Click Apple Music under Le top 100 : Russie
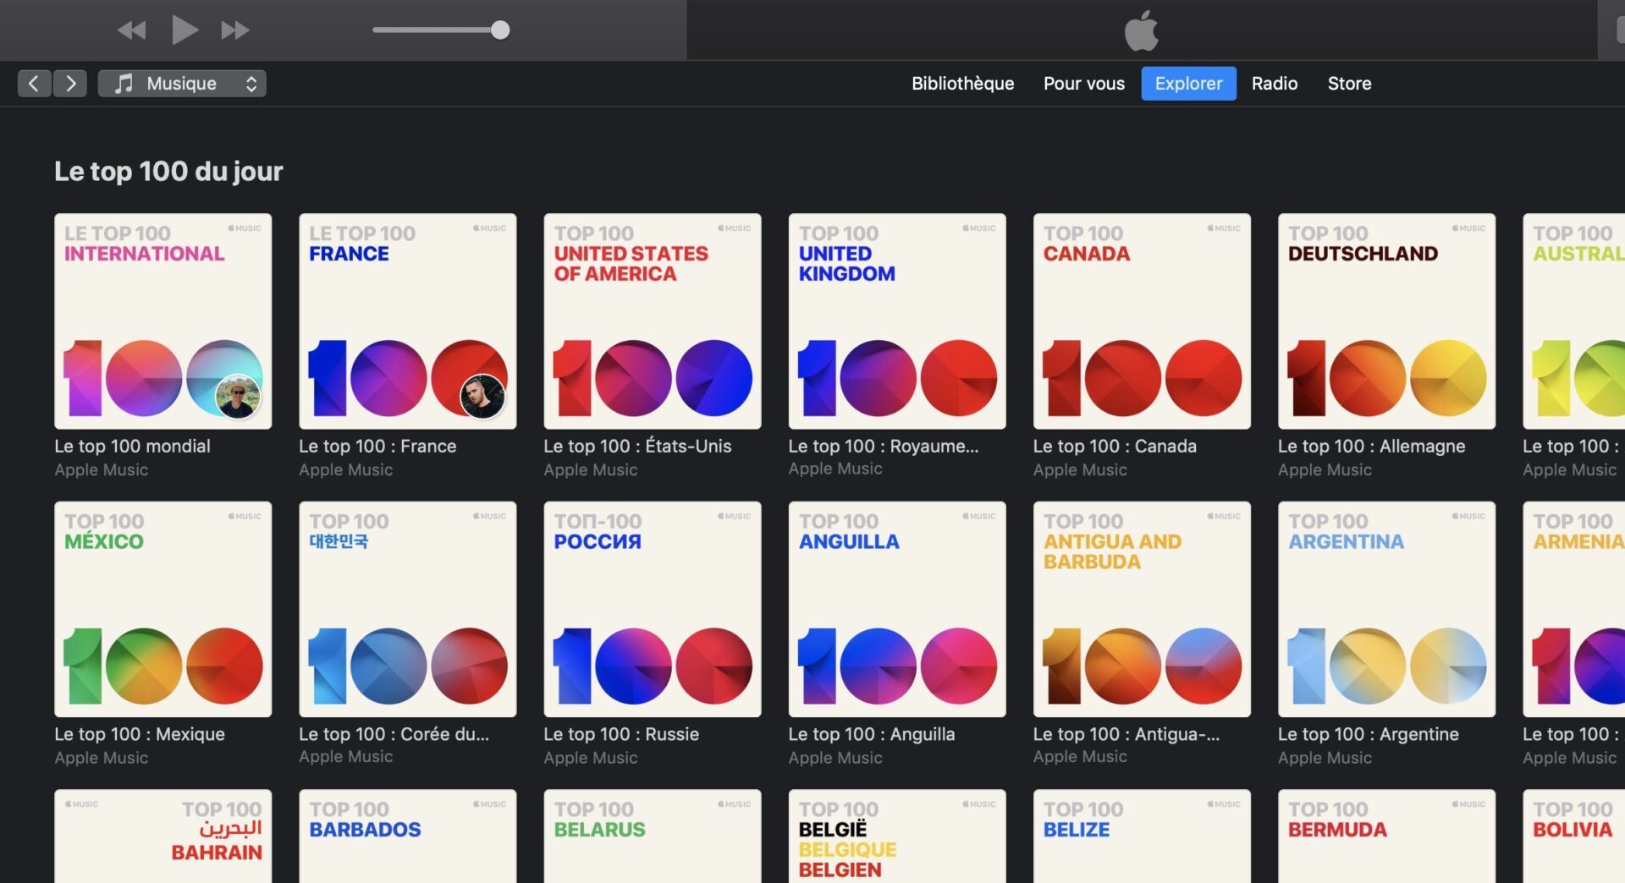The image size is (1625, 883). (x=591, y=758)
